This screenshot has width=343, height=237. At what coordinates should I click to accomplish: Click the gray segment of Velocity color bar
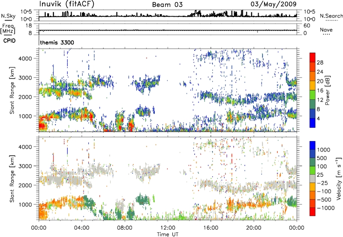313,179
